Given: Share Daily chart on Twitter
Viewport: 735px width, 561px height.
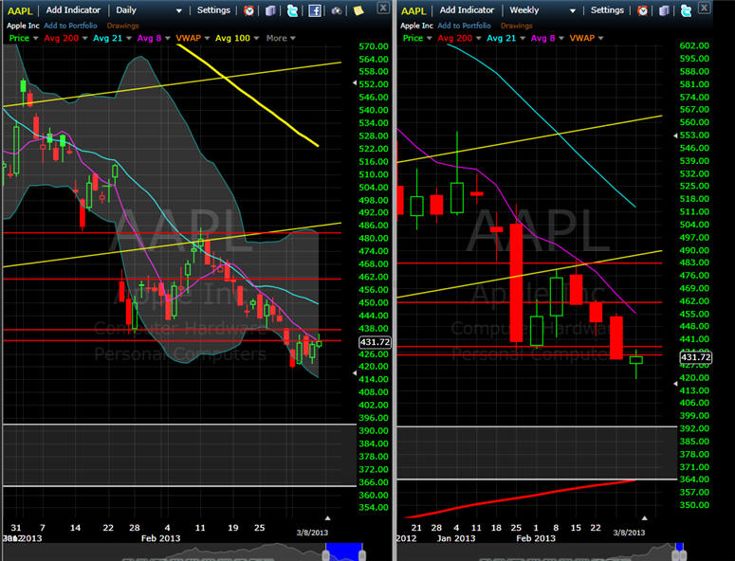Looking at the screenshot, I should [292, 10].
